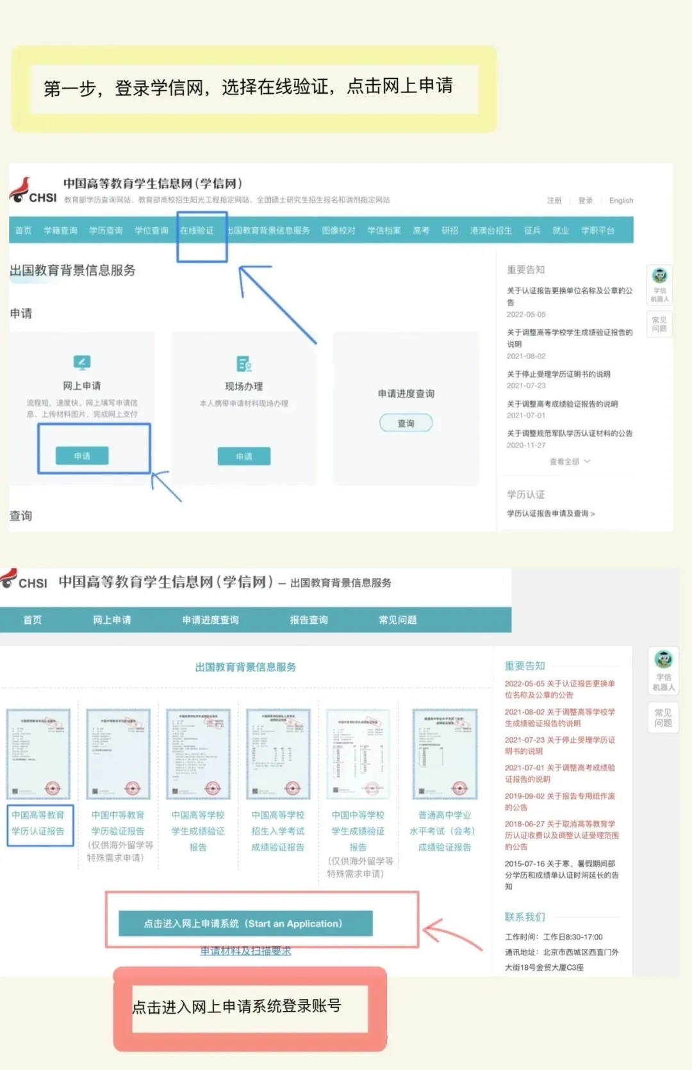Open 学历认证报告申请及查询 > link
This screenshot has width=692, height=1070.
click(x=550, y=514)
